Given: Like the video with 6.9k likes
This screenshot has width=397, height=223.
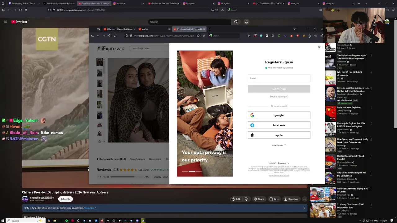Looking at the screenshot, I should 236,199.
